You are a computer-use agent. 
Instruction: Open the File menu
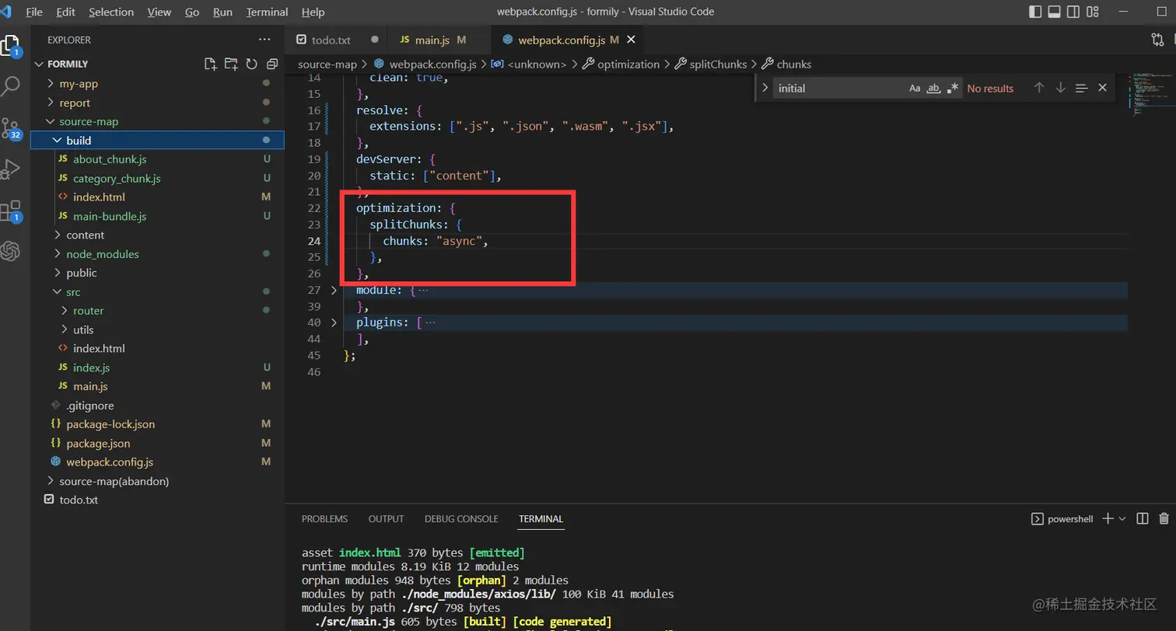(34, 12)
